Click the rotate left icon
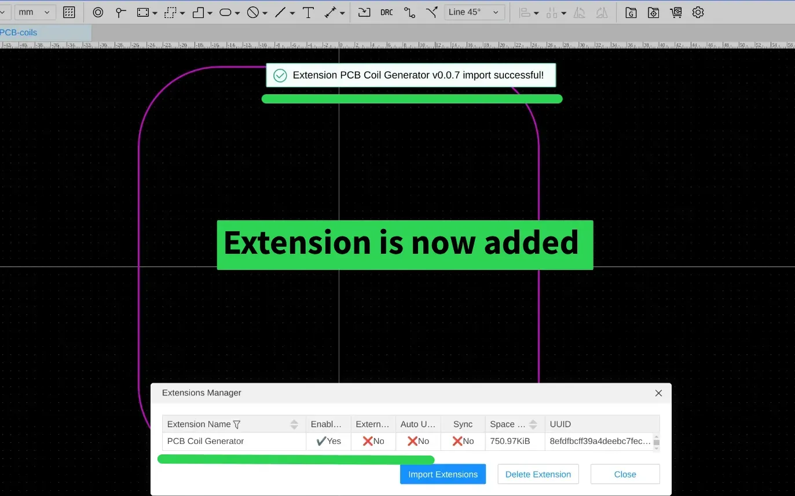Viewport: 795px width, 496px height. click(580, 12)
